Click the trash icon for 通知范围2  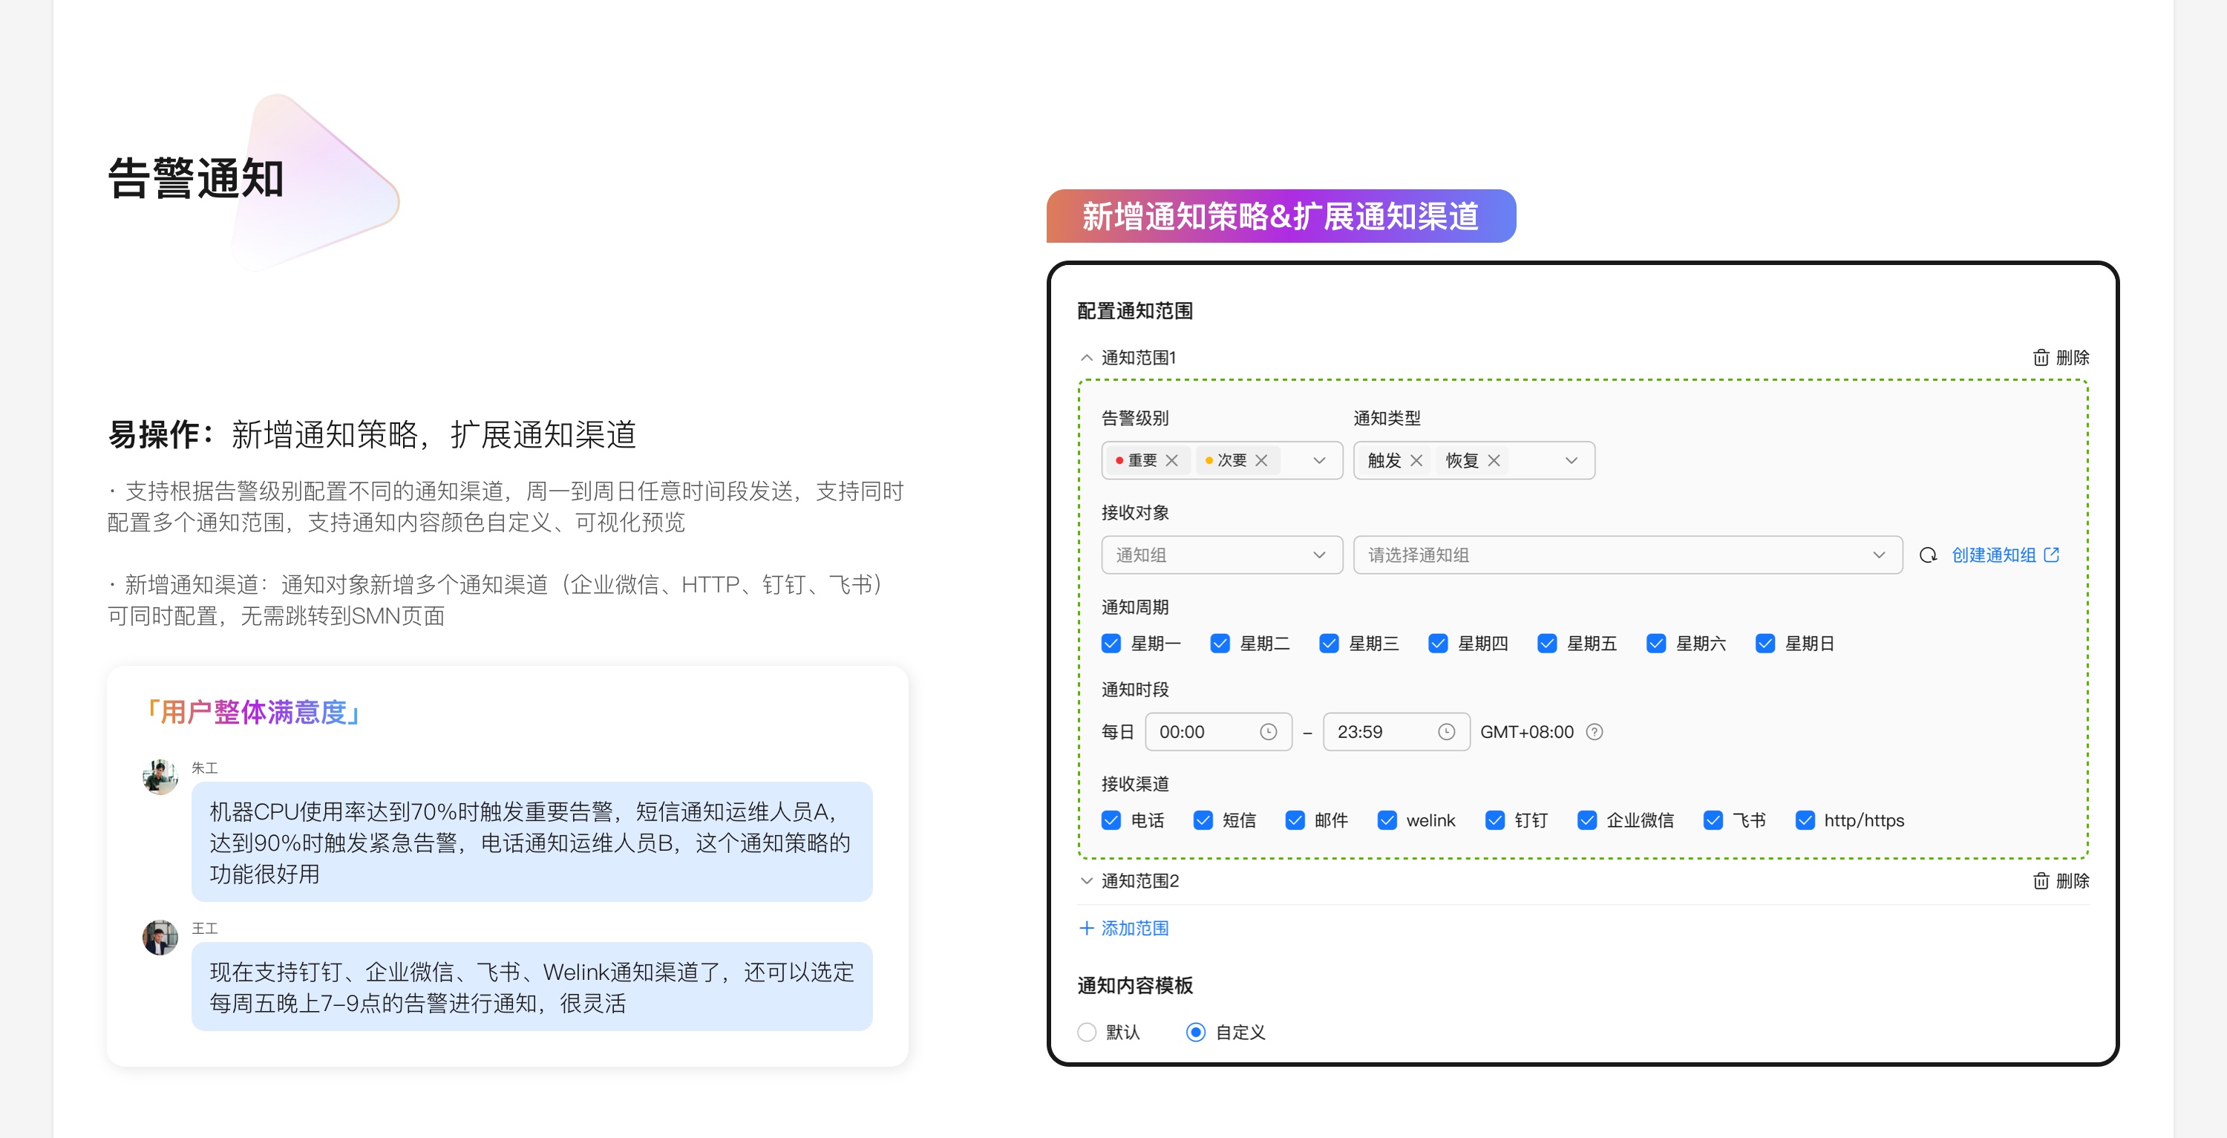tap(2041, 880)
